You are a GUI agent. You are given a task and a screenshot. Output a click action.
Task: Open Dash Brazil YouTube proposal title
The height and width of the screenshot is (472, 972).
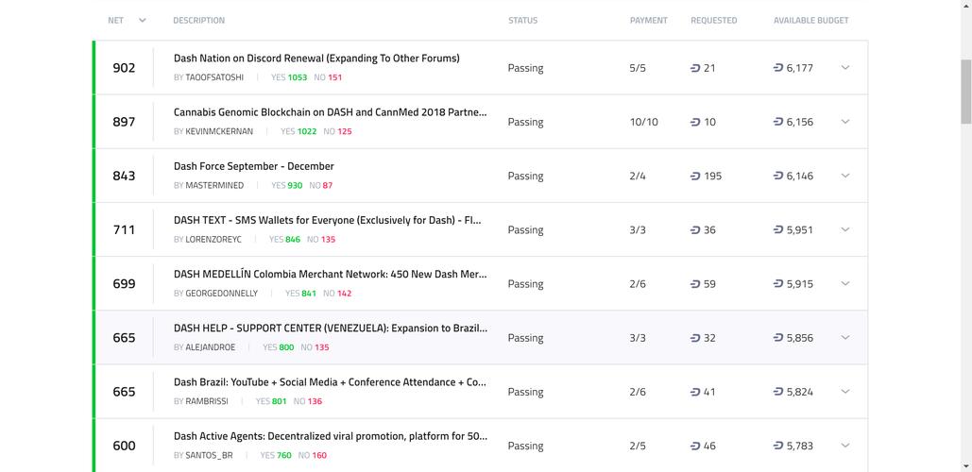click(x=330, y=382)
